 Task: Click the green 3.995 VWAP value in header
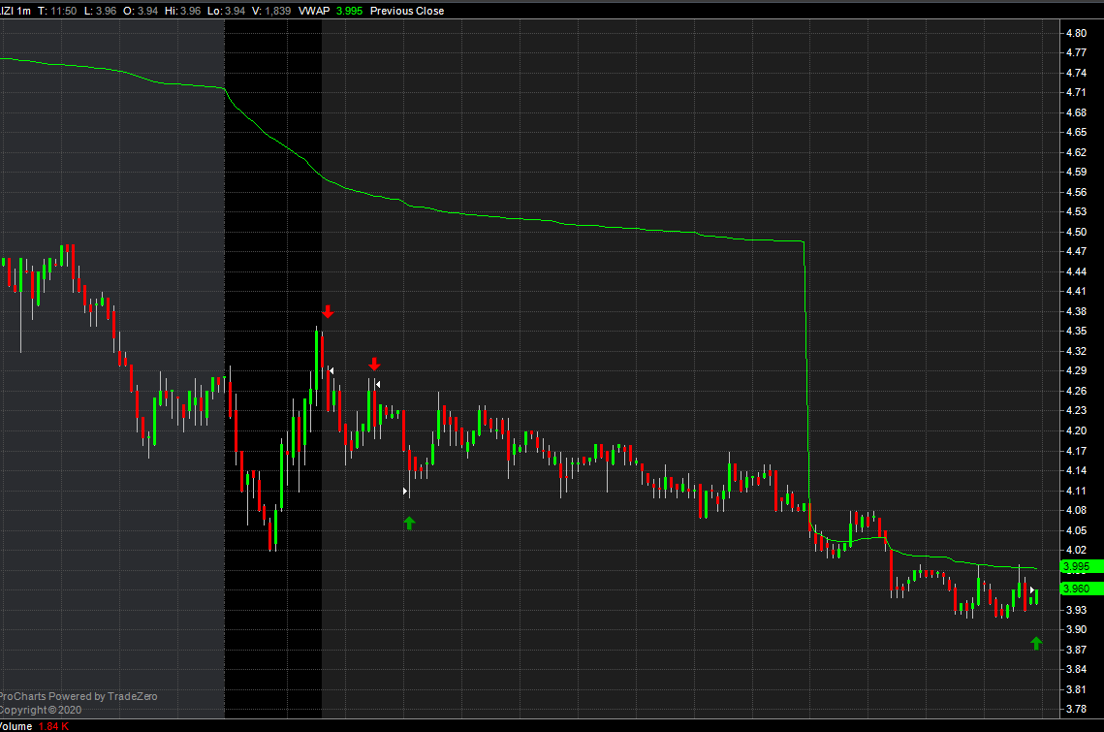[x=349, y=11]
